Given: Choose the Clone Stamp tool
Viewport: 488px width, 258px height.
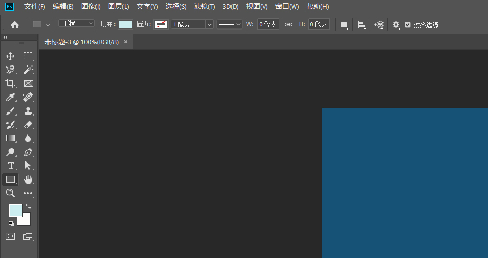Looking at the screenshot, I should click(28, 111).
